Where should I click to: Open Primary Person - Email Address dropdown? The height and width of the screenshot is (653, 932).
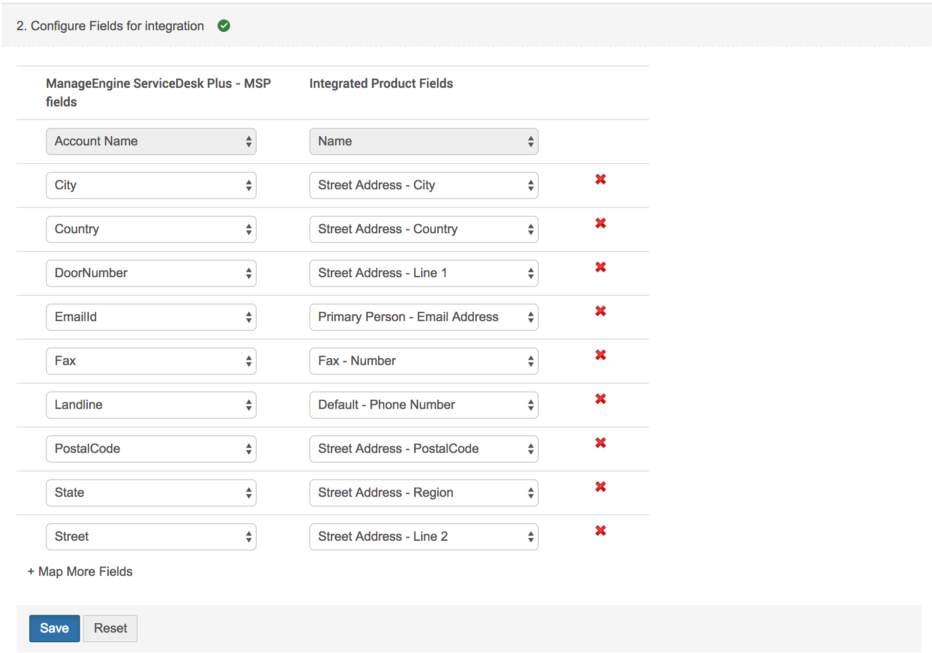424,317
